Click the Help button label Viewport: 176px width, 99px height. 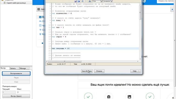[x=134, y=71]
